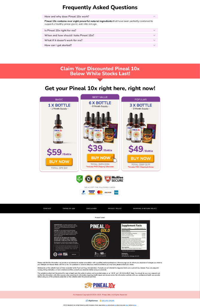This screenshot has width=200, height=307.
Task: Click the McAfee Secure badge
Action: point(114,179)
